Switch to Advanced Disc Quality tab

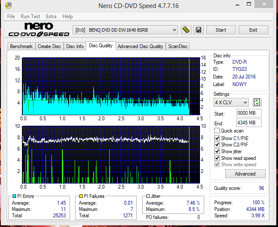pyautogui.click(x=140, y=46)
